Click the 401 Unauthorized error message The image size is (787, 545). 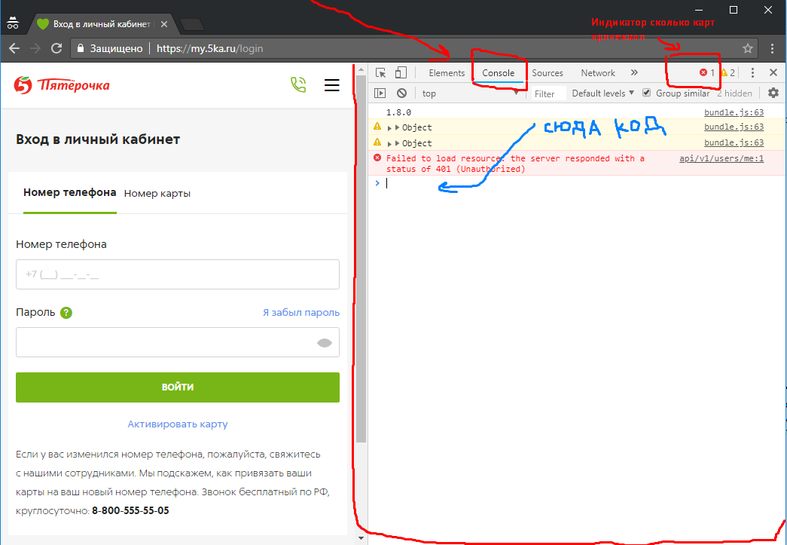pos(515,164)
